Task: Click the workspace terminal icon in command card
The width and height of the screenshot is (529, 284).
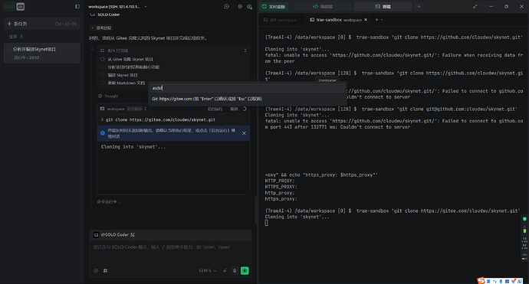Action: [x=102, y=109]
